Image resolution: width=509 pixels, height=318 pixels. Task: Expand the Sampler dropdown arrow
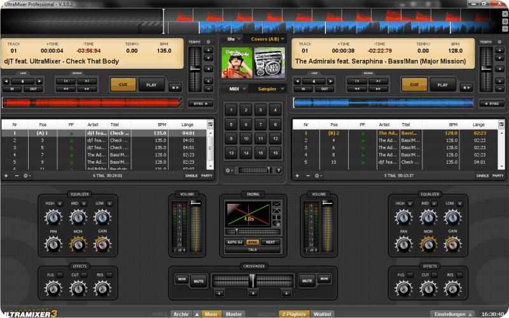282,89
